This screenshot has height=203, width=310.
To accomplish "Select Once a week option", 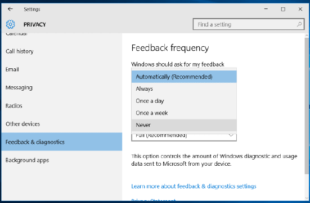I will coord(184,113).
